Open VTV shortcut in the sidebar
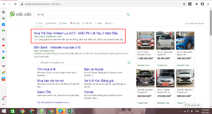Screen dimensions: 212x114 3,66
